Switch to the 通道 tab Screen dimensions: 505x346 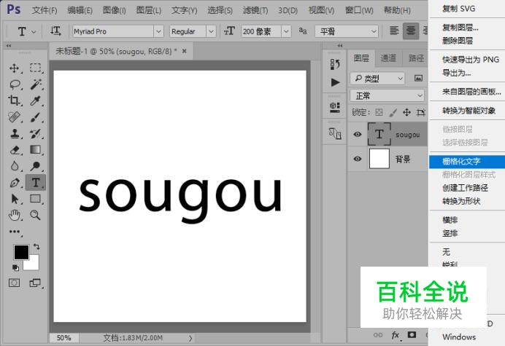click(388, 58)
